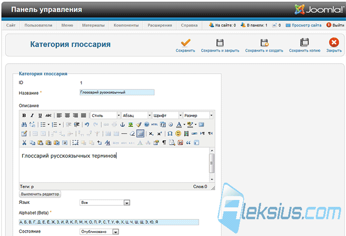This screenshot has width=346, height=236.
Task: Cut the selection with the scissors
Action: (24, 143)
